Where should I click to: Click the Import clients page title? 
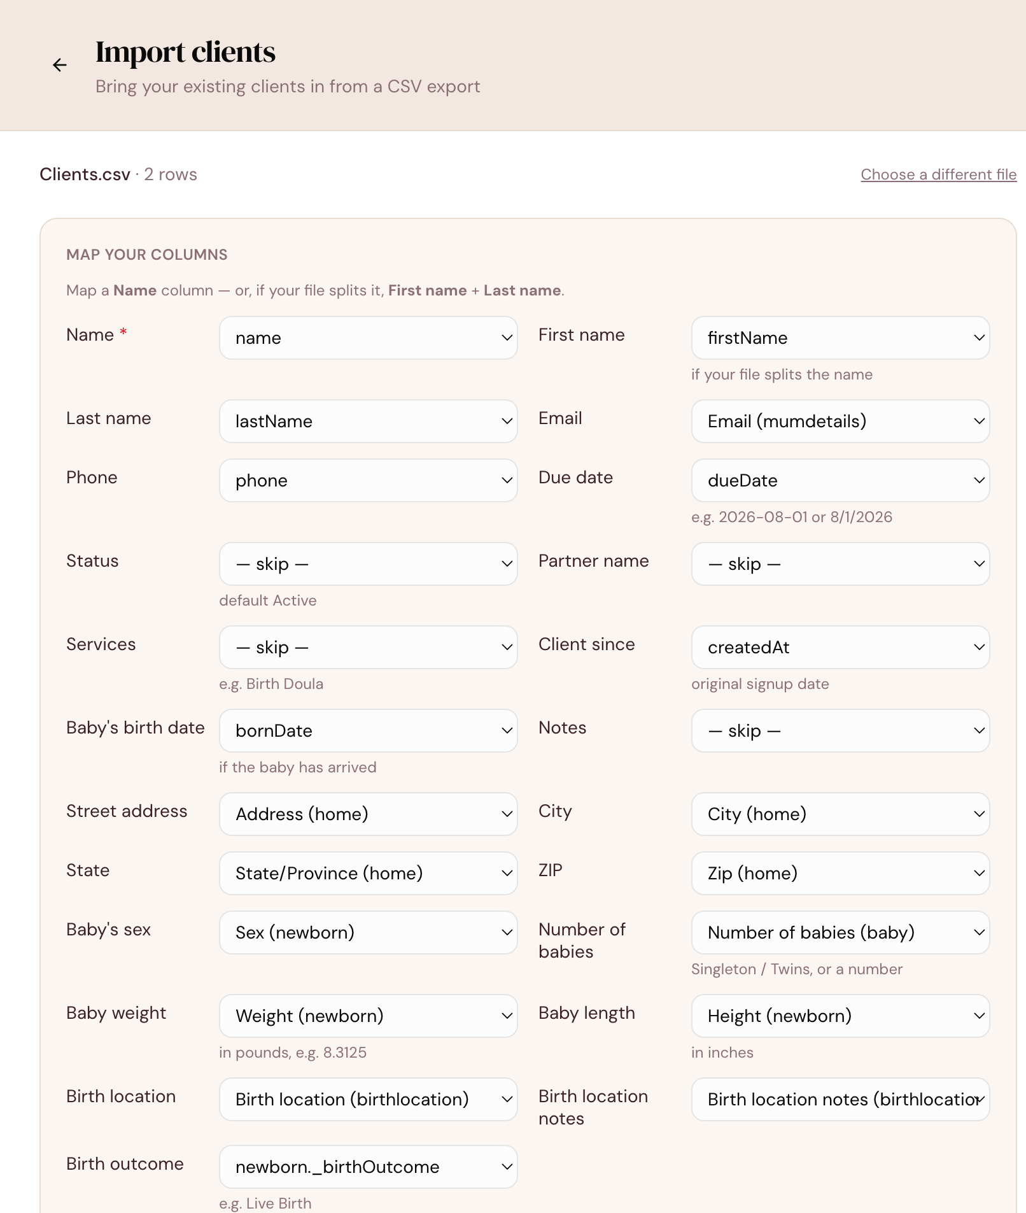click(x=185, y=52)
